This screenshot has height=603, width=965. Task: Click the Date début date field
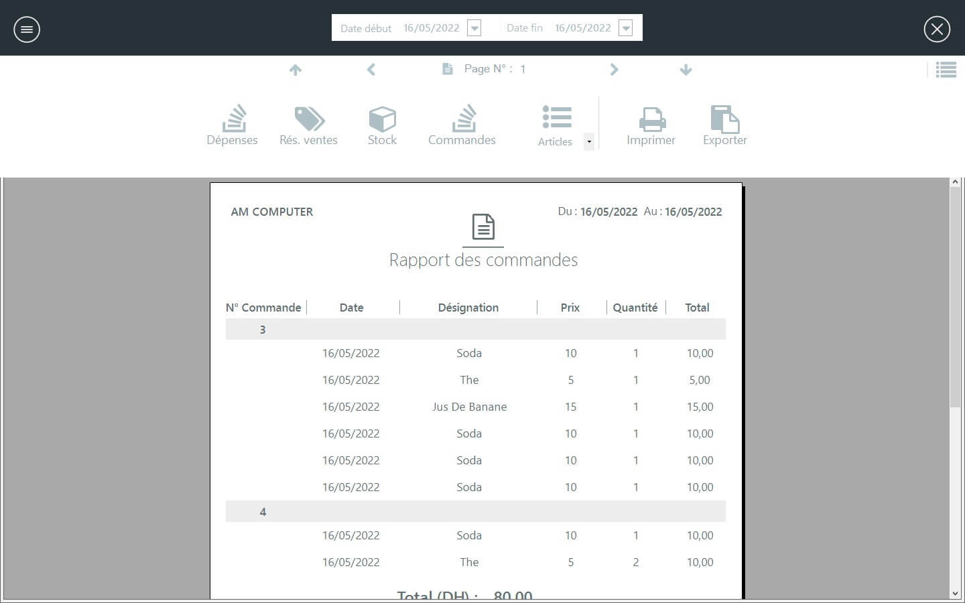(431, 28)
